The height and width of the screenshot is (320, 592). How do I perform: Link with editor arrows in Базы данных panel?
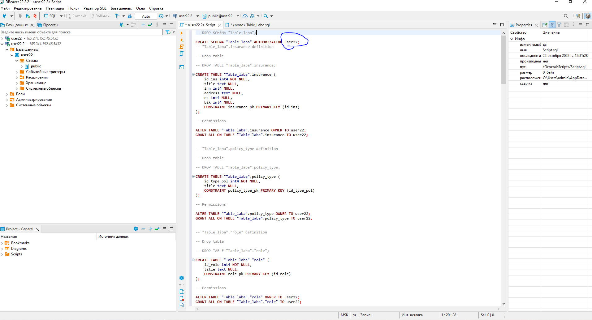(150, 25)
